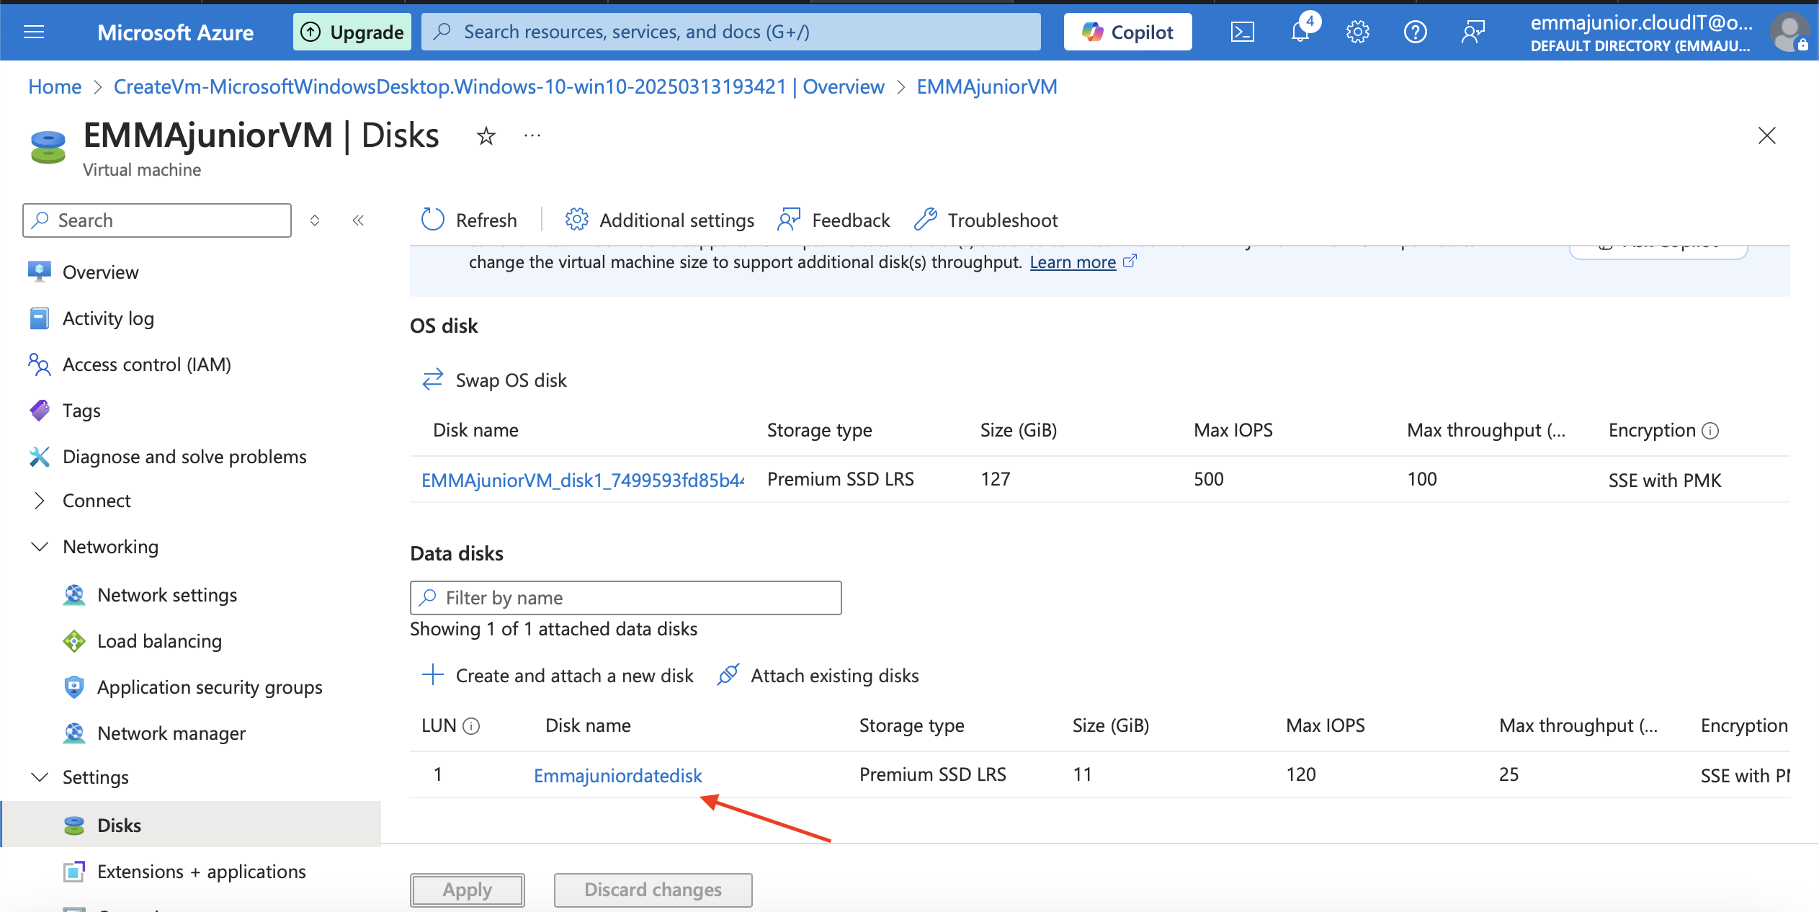This screenshot has width=1819, height=912.
Task: Open Overview in the sidebar
Action: [x=100, y=272]
